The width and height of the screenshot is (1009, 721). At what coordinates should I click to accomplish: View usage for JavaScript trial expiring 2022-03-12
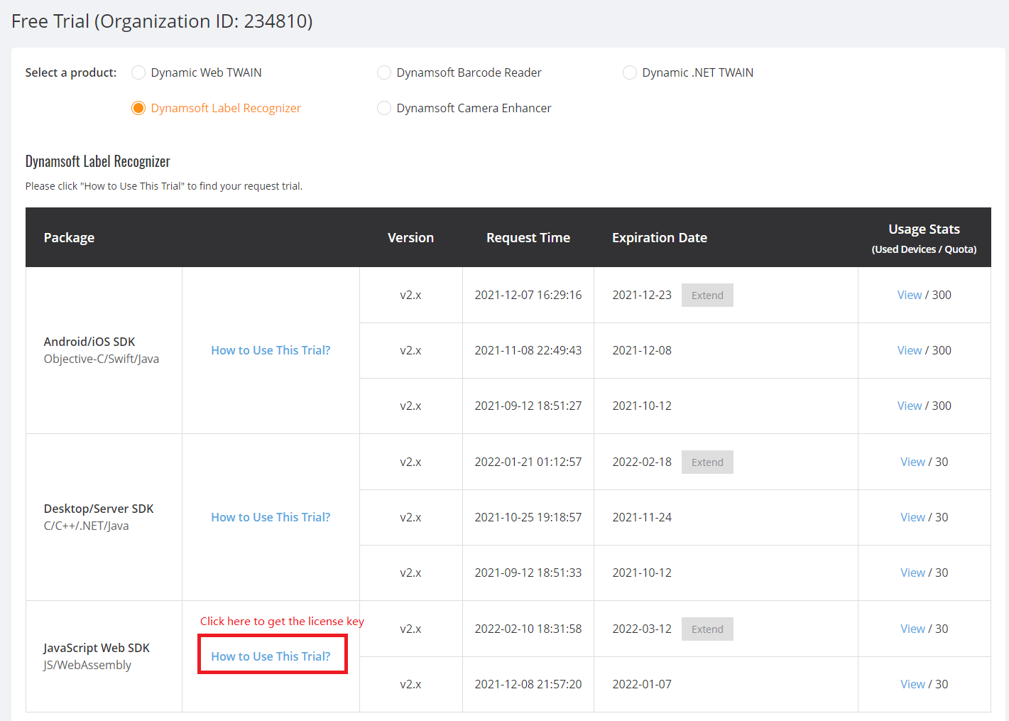pyautogui.click(x=912, y=629)
